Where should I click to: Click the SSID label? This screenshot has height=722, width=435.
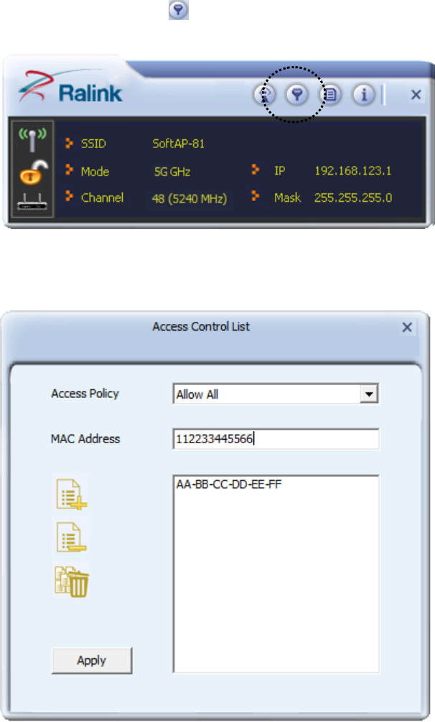tap(93, 144)
